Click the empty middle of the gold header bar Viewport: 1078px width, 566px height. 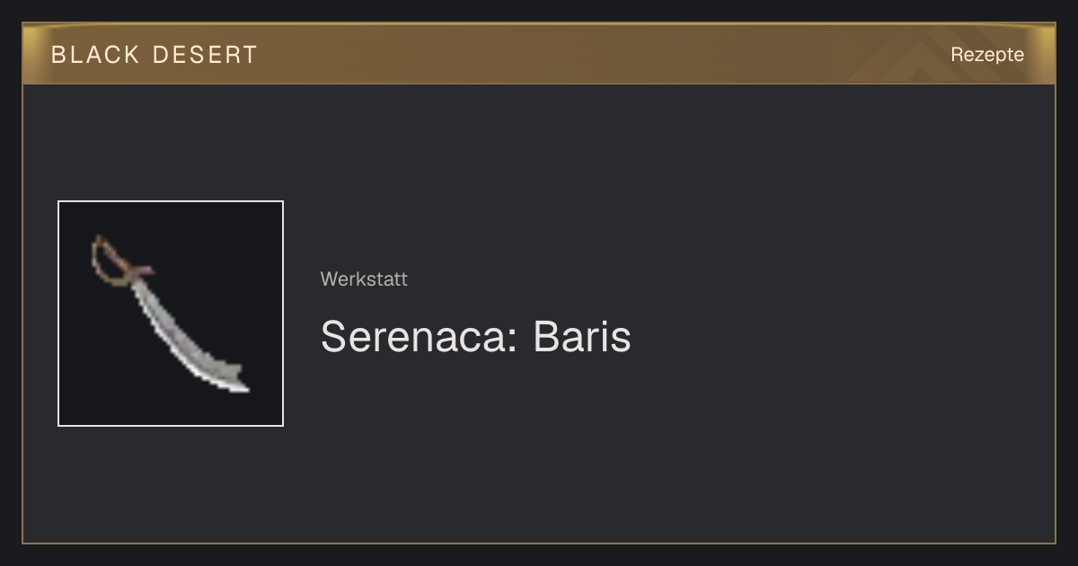pyautogui.click(x=557, y=54)
